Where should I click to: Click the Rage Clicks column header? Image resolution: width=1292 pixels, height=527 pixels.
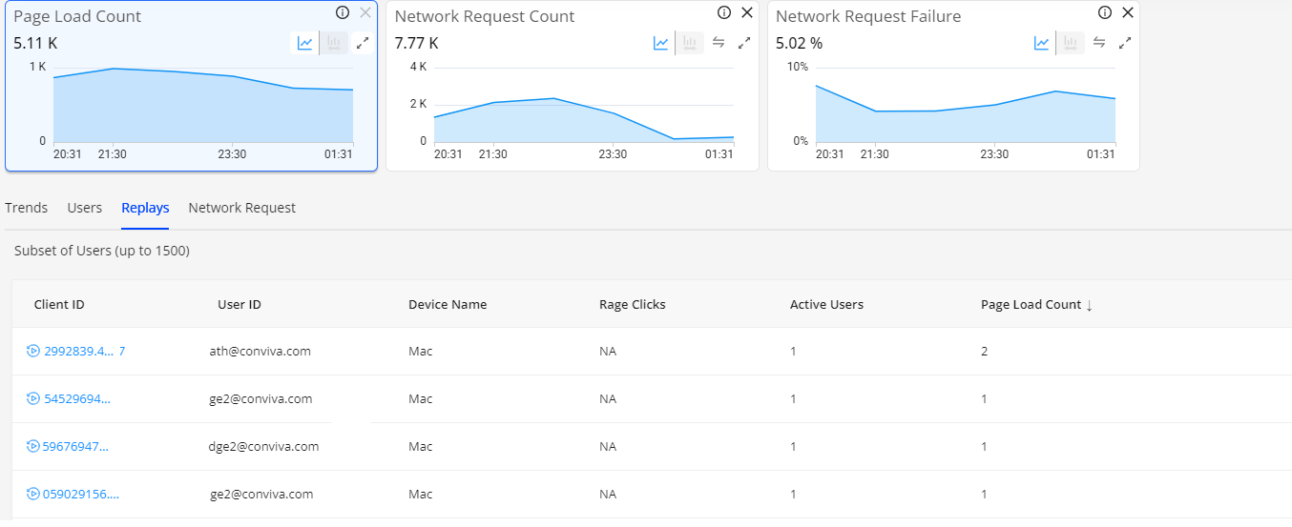632,305
